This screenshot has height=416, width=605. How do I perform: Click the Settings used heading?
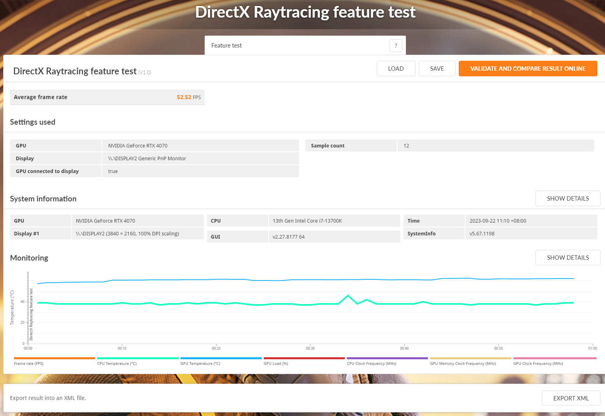pos(33,122)
